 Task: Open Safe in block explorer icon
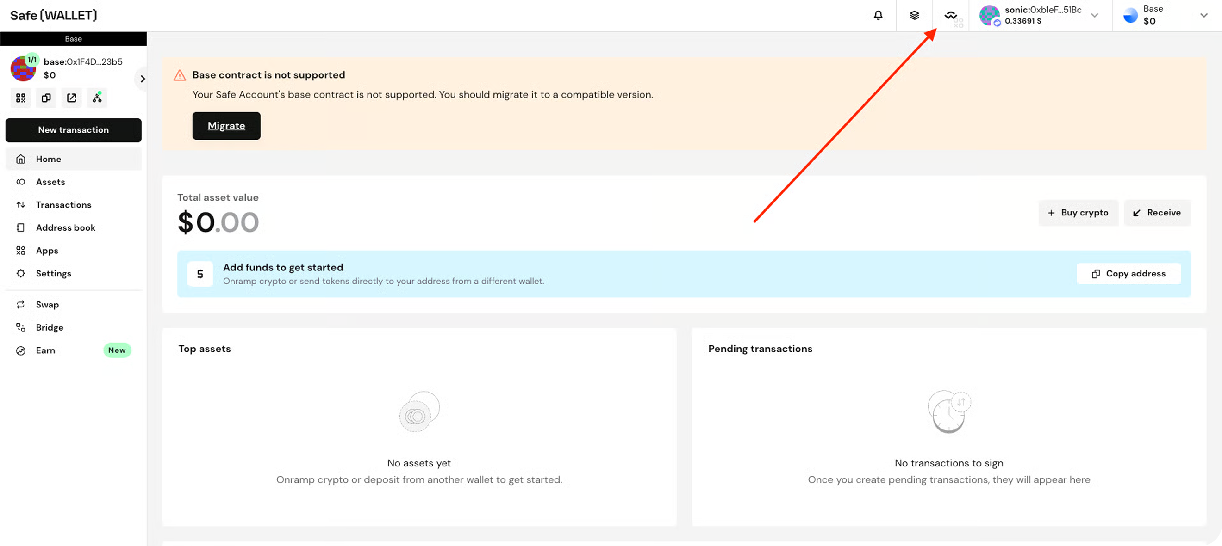point(72,98)
